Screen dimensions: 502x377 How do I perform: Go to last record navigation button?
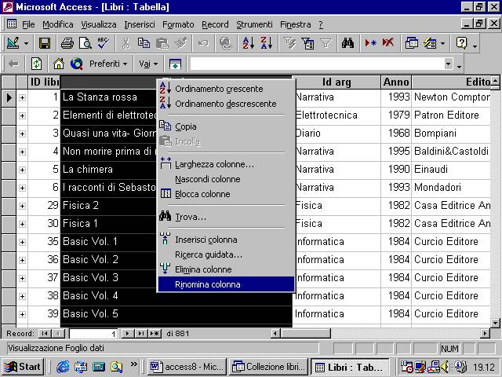(x=140, y=334)
